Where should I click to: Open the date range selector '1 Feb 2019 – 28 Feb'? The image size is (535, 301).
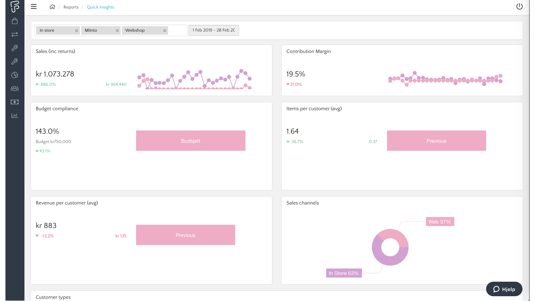point(214,30)
